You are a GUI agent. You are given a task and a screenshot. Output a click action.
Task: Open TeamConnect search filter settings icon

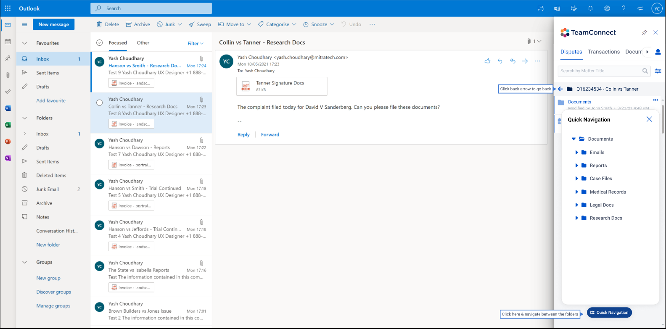658,71
